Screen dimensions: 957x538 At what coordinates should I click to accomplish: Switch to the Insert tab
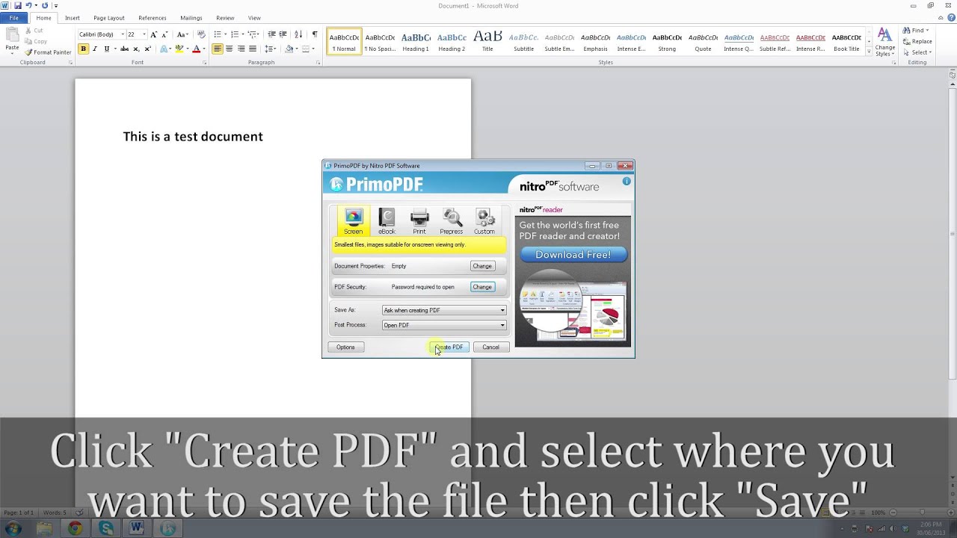pyautogui.click(x=73, y=18)
